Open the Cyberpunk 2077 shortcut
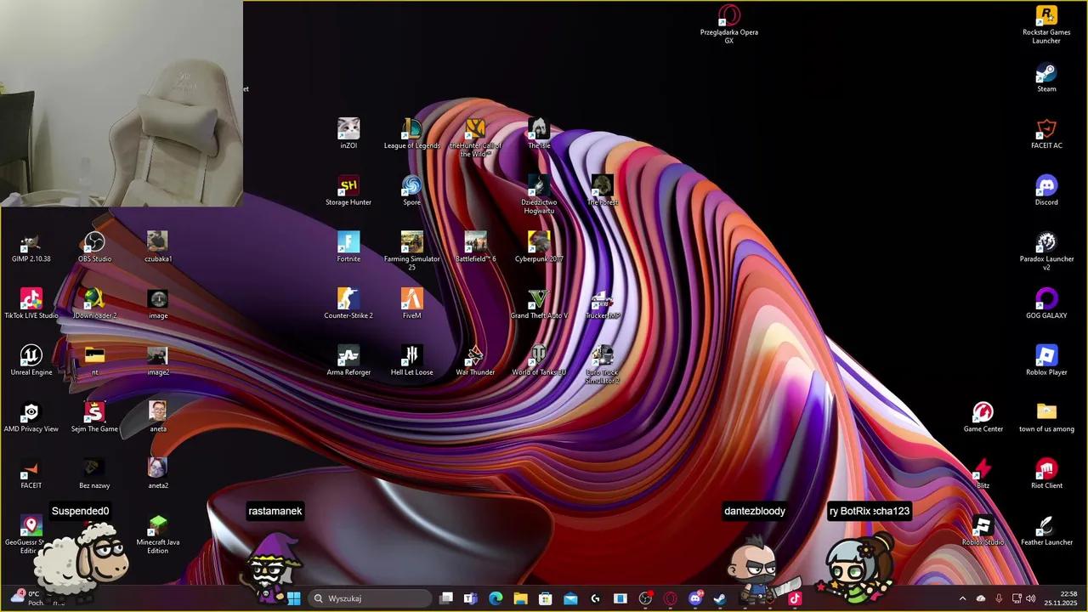 point(539,247)
